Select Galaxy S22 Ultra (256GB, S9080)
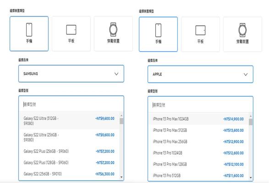Image resolution: width=275 pixels, height=183 pixels. tap(69, 137)
